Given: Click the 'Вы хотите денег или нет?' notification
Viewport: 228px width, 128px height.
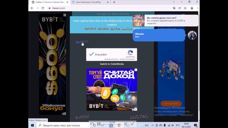Looking at the screenshot, I should click(x=165, y=21).
